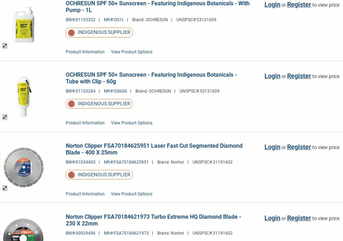343x241 pixels.
Task: View Product Options for the 1L sunscreen
Action: (x=131, y=52)
